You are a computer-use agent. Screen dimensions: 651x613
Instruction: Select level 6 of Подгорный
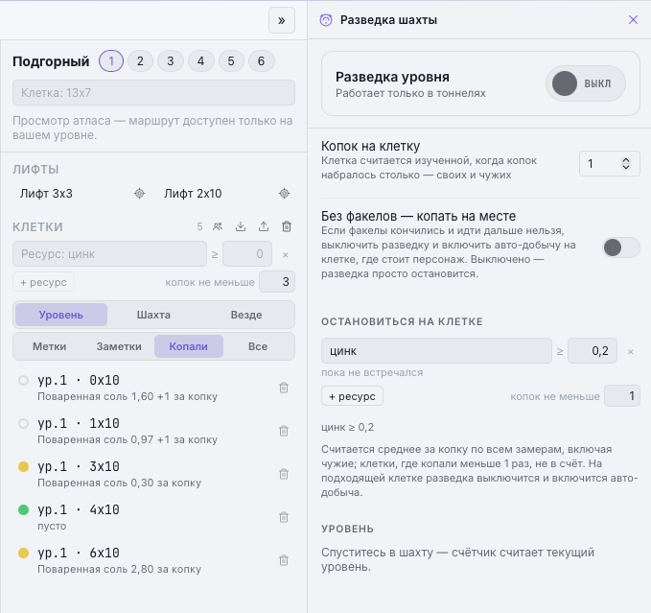pyautogui.click(x=261, y=61)
